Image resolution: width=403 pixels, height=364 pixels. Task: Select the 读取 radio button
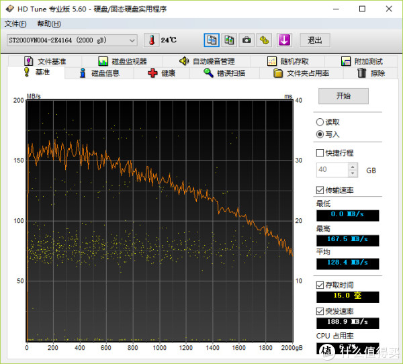tap(320, 122)
